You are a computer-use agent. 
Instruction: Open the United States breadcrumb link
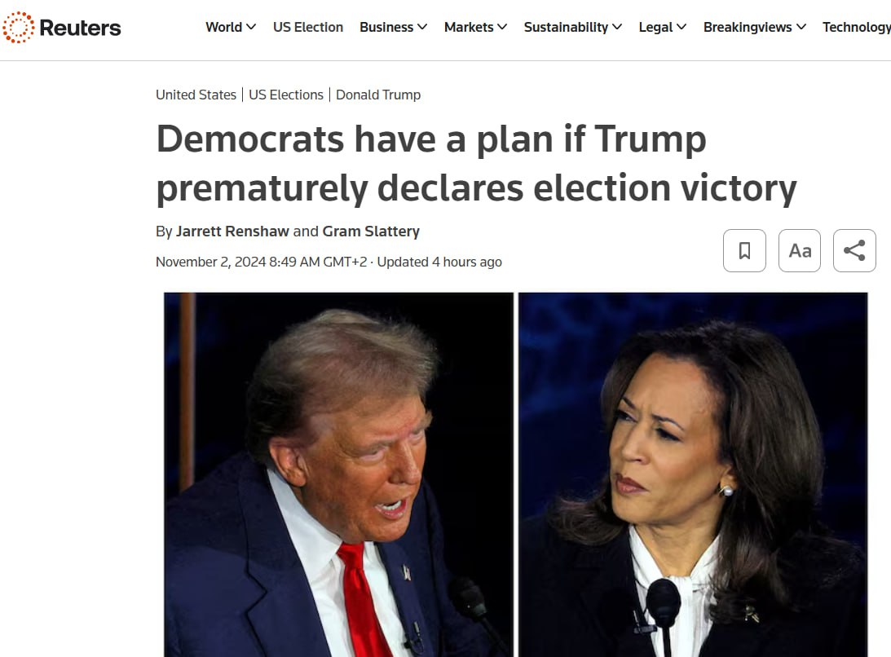(196, 95)
